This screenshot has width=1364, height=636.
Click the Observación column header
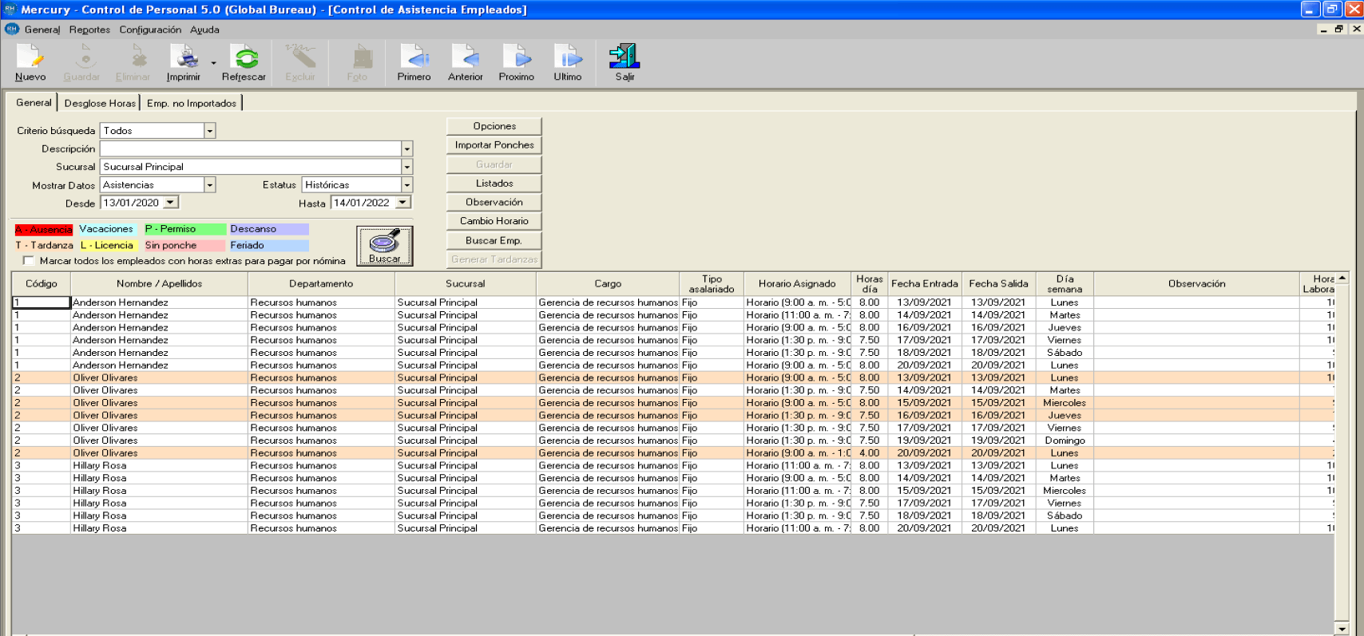pyautogui.click(x=1196, y=283)
